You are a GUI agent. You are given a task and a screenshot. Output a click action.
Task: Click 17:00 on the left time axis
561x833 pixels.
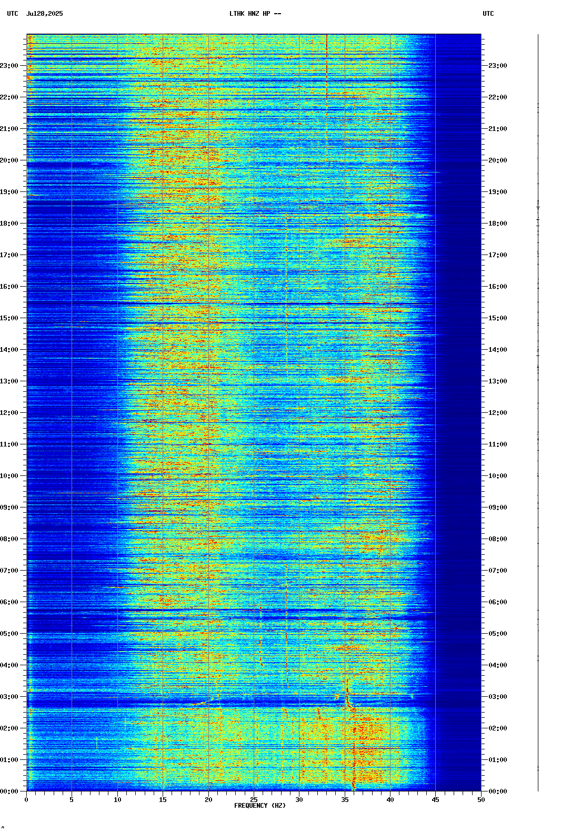coord(9,255)
